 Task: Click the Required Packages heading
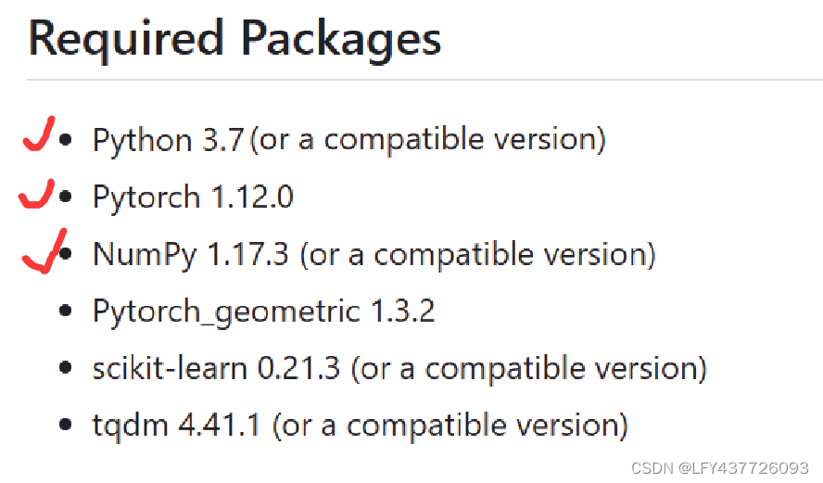pyautogui.click(x=234, y=39)
